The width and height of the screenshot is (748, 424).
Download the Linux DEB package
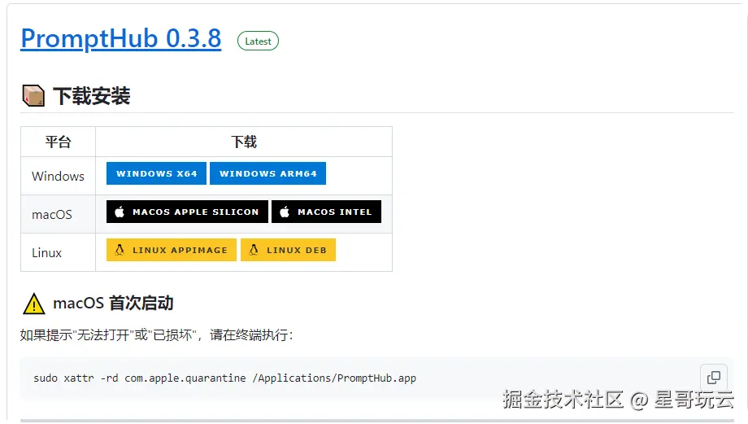pyautogui.click(x=288, y=250)
